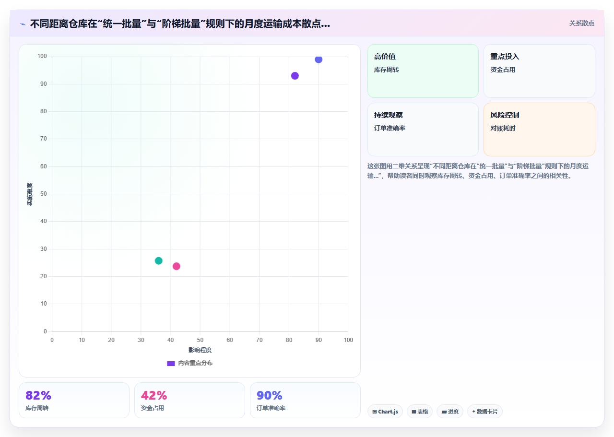Click the 82% 库存周转 stat card
Image resolution: width=614 pixels, height=437 pixels.
click(x=74, y=400)
